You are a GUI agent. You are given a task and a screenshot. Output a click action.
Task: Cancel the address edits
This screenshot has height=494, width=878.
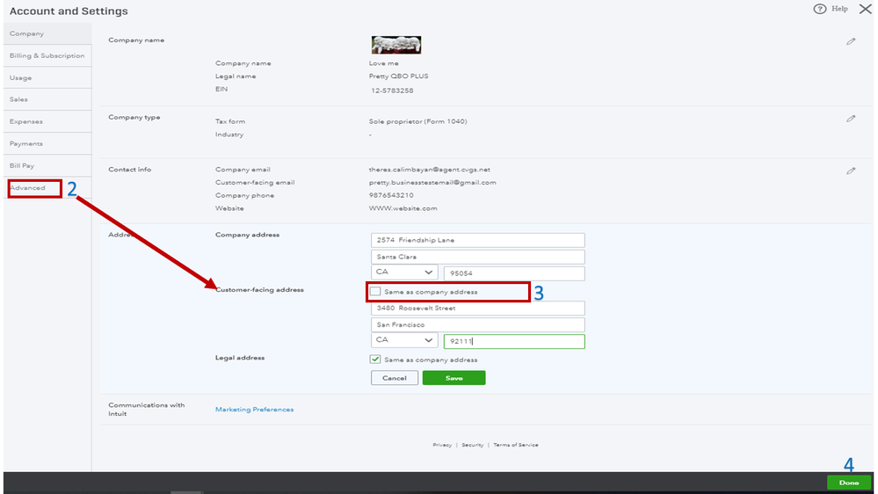[395, 378]
